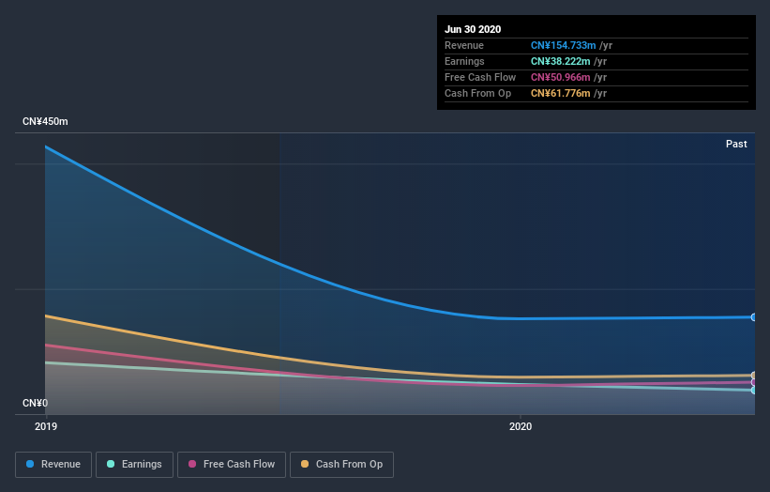The image size is (770, 492).
Task: Click the Cash From Op label in tooltip
Action: (477, 93)
